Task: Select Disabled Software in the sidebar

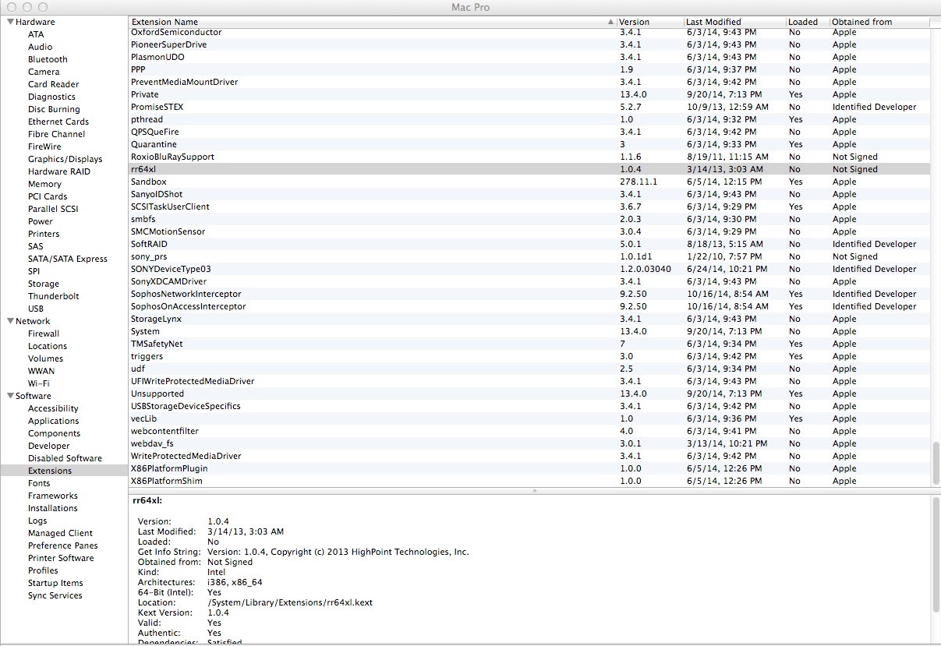Action: [65, 458]
